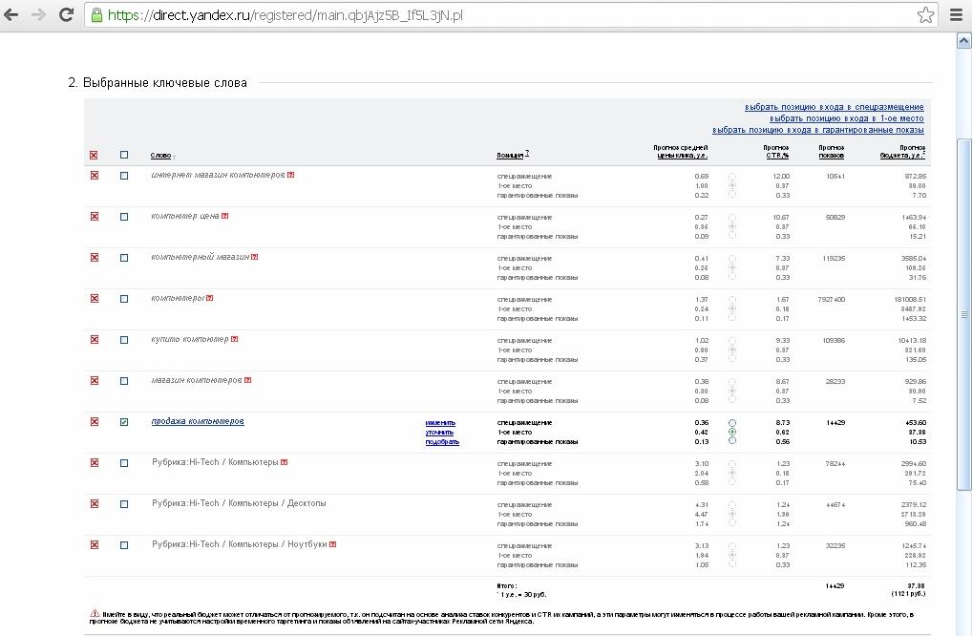This screenshot has height=636, width=973.
Task: Remove the 'Ноутбуки' rubric row with red X
Action: (x=95, y=544)
